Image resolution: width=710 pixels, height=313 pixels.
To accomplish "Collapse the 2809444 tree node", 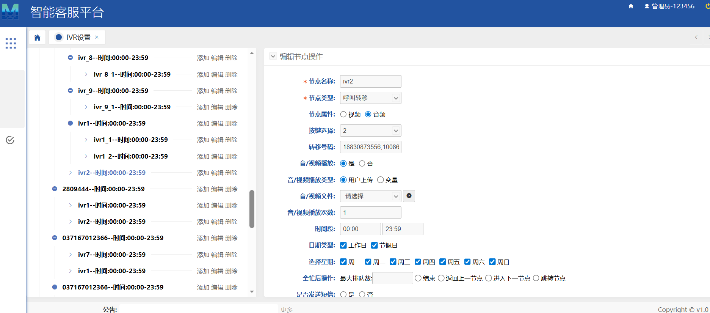I will tap(55, 189).
